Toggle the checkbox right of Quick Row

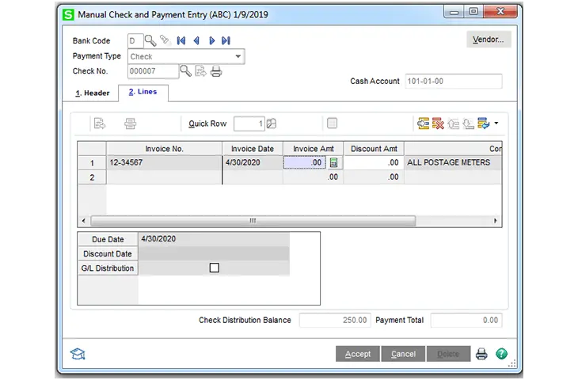click(332, 123)
